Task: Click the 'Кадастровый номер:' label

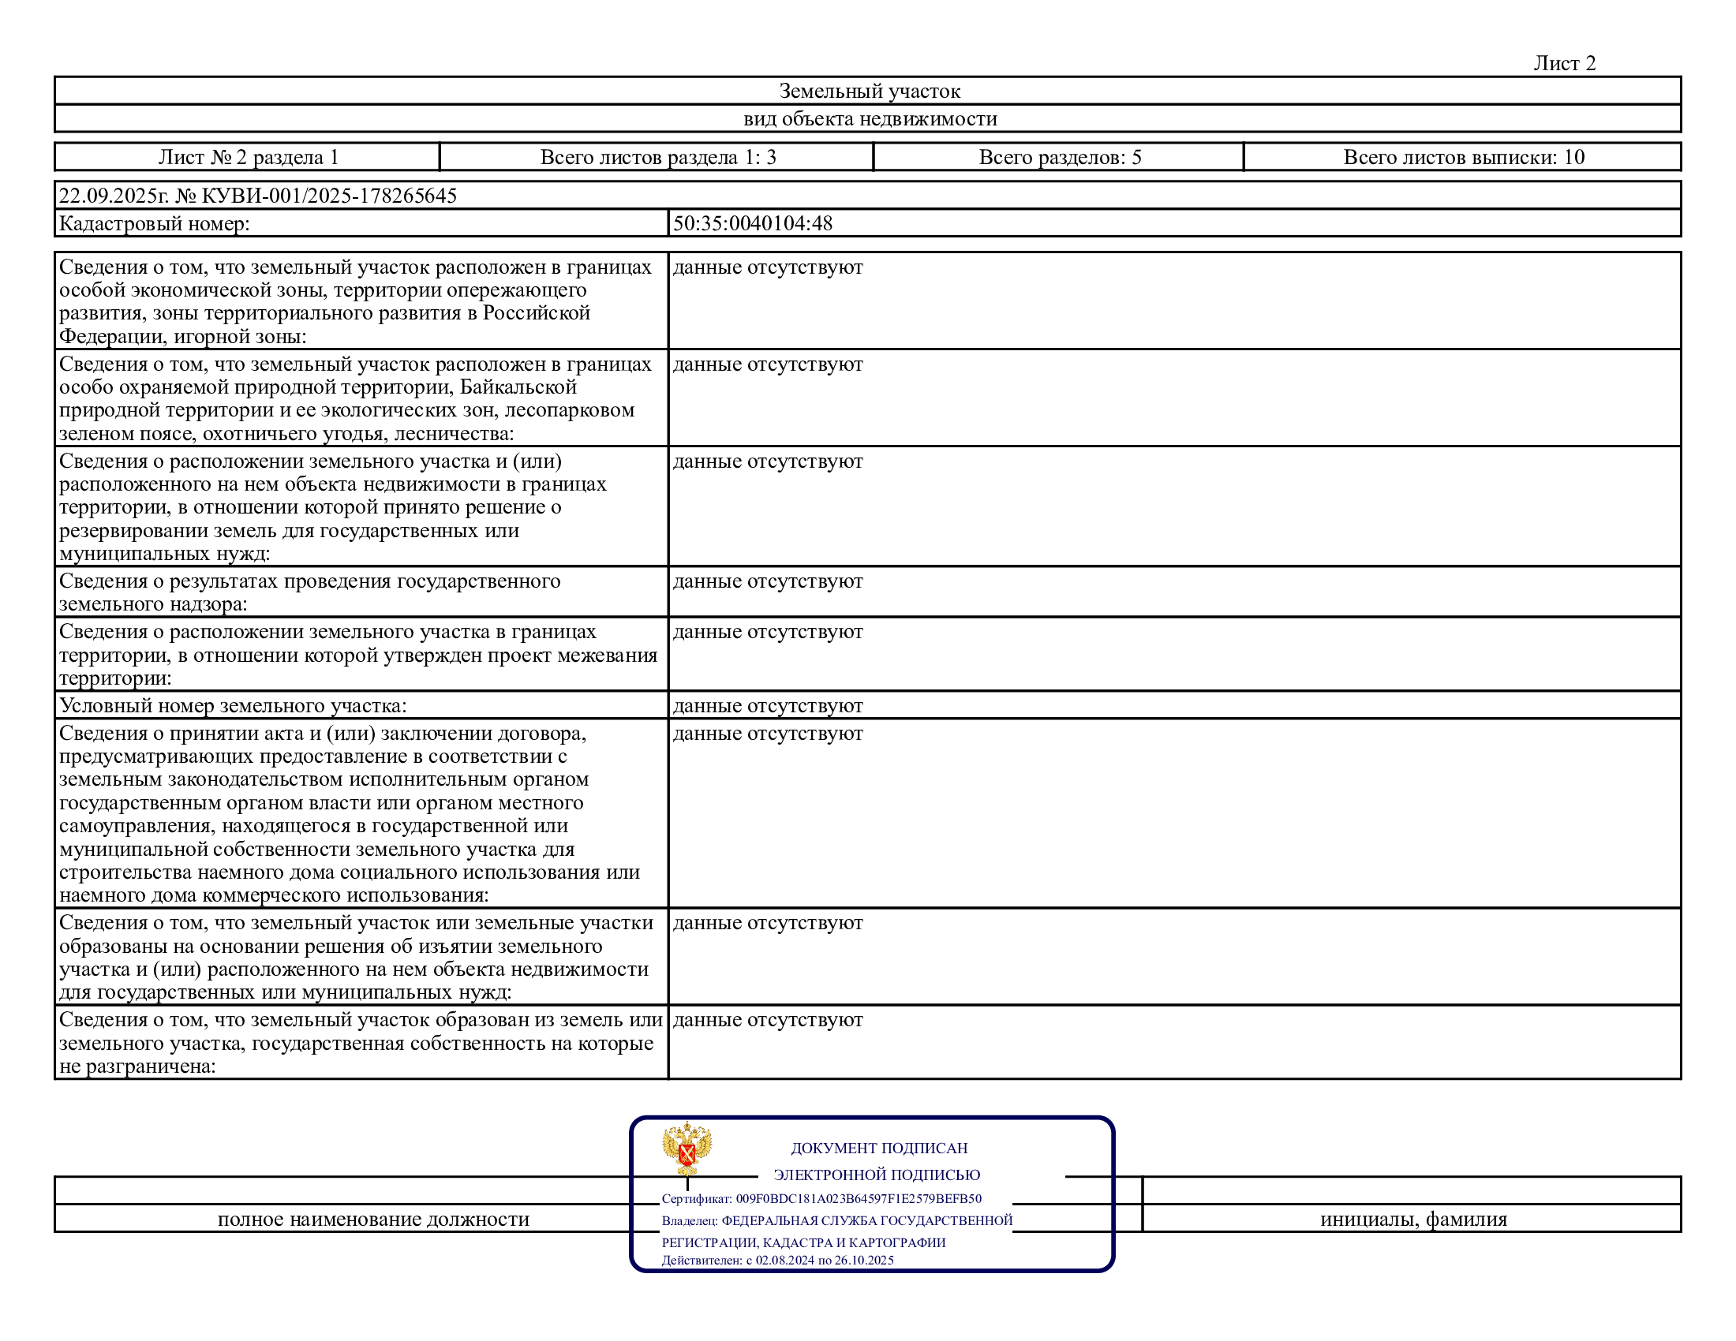Action: [x=154, y=223]
